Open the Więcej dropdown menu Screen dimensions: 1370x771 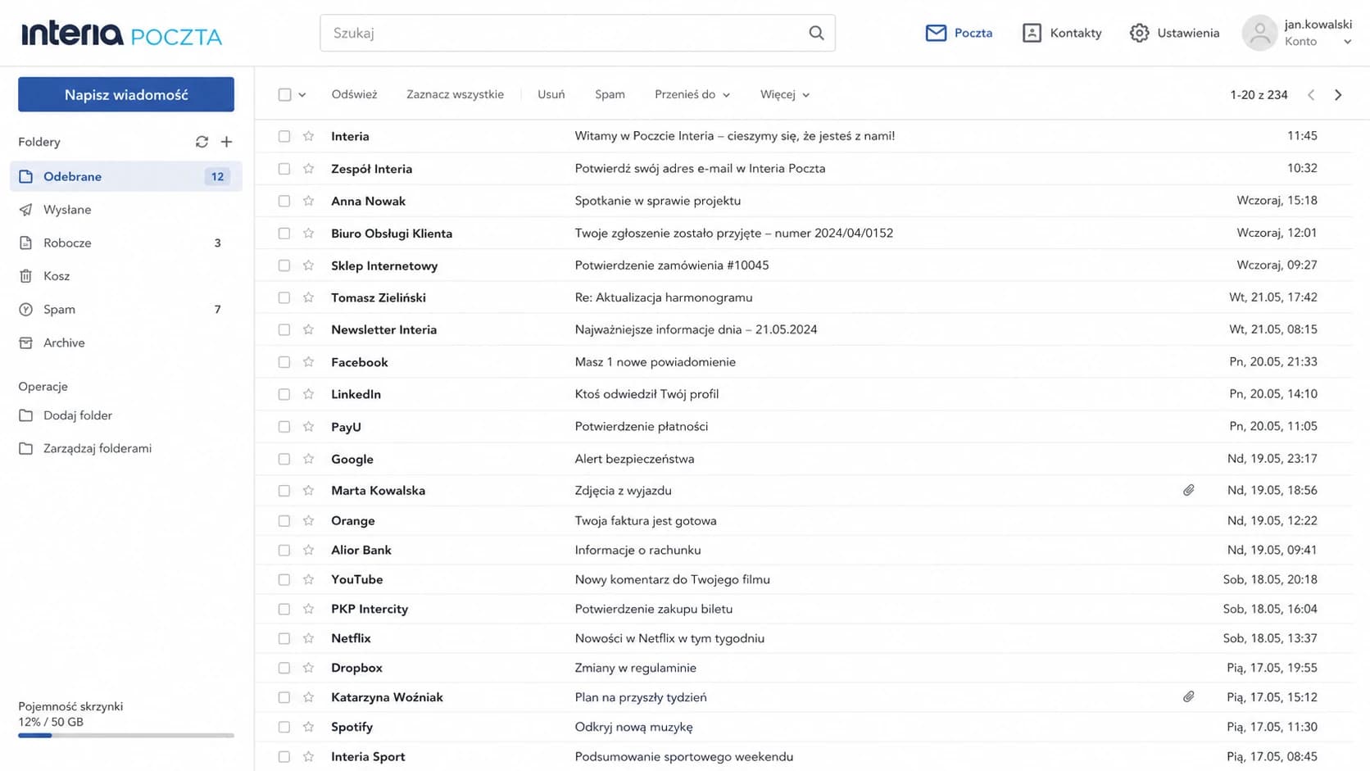[785, 94]
